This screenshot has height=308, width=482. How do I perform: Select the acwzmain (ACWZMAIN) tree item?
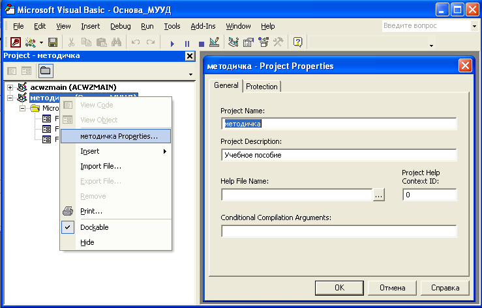(73, 87)
